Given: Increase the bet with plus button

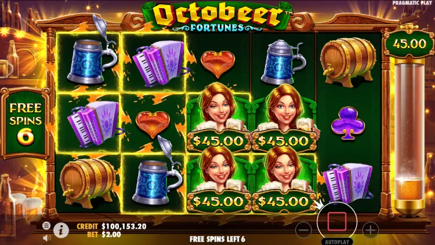Looking at the screenshot, I should tap(371, 230).
